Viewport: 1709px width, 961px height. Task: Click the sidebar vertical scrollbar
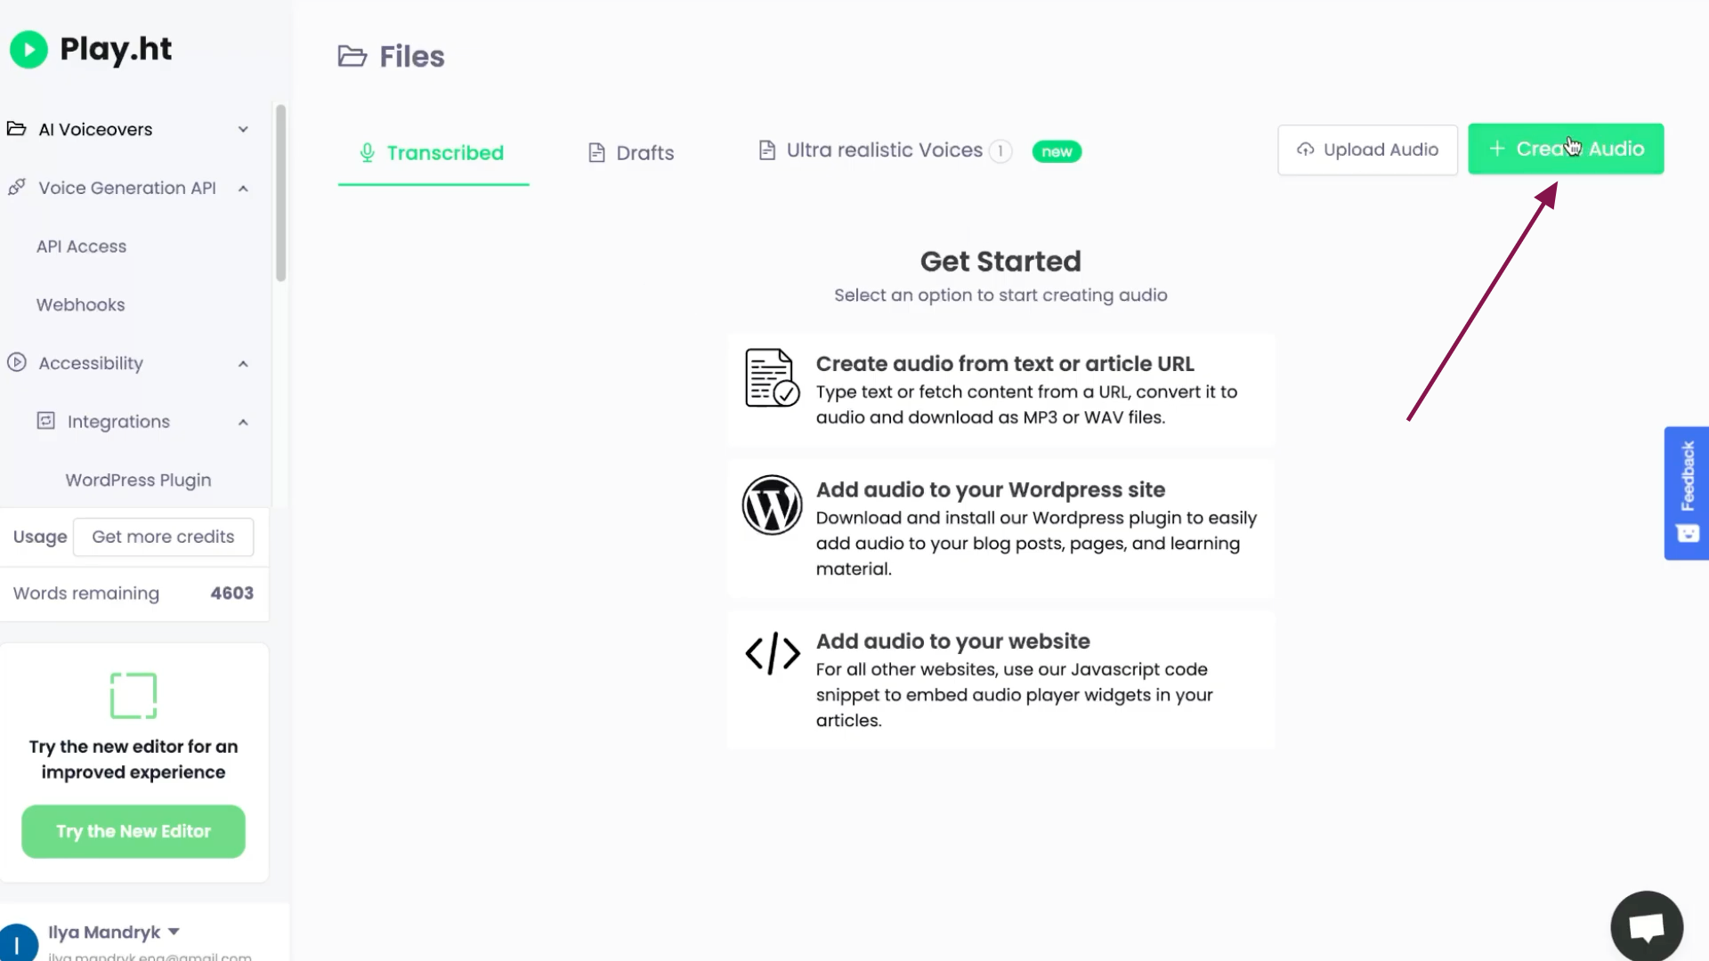[281, 193]
